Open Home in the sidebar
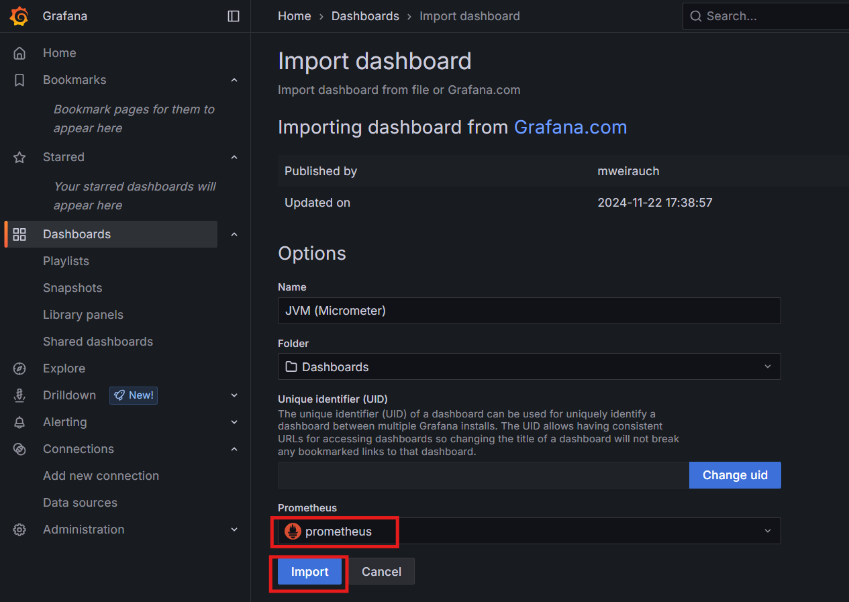Viewport: 849px width, 602px height. coord(60,53)
